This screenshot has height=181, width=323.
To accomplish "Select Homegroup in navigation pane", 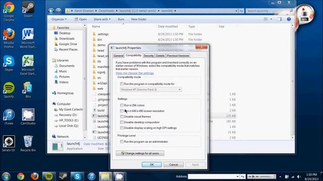I will (65, 93).
